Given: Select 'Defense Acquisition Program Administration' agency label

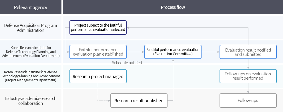Looking at the screenshot, I should 31,28.
